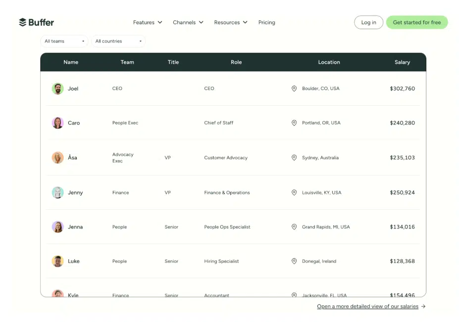Click Get started for free button
Viewport: 459px width, 322px height.
417,22
